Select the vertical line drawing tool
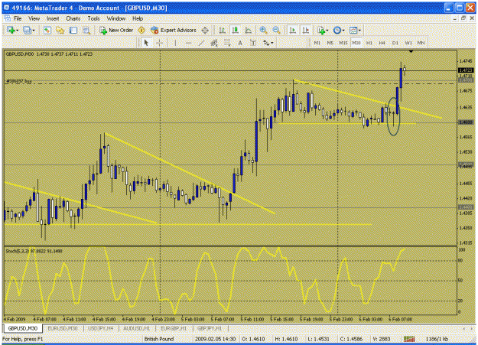The height and width of the screenshot is (345, 478). (175, 43)
